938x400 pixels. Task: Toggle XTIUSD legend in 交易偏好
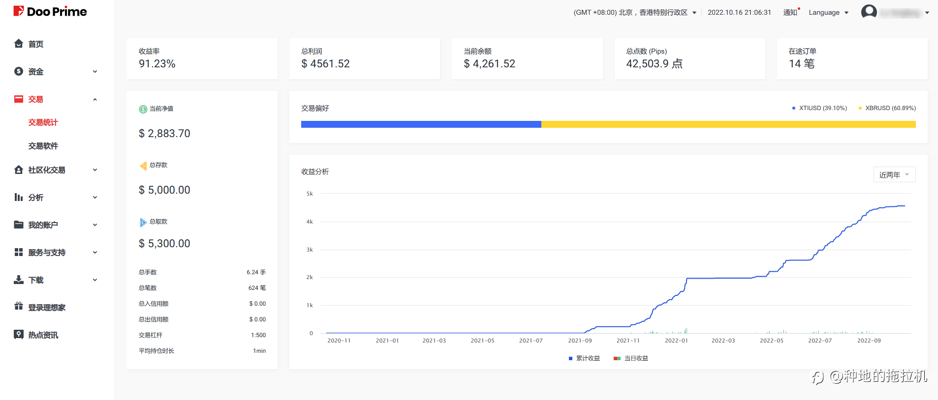pos(819,108)
